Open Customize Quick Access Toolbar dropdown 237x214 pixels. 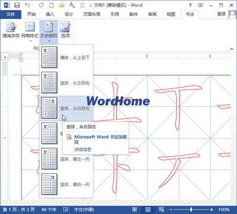91,5
